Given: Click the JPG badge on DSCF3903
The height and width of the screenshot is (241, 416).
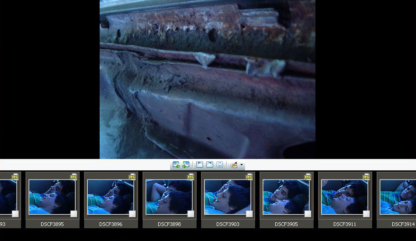Looking at the screenshot, I should pyautogui.click(x=249, y=177).
